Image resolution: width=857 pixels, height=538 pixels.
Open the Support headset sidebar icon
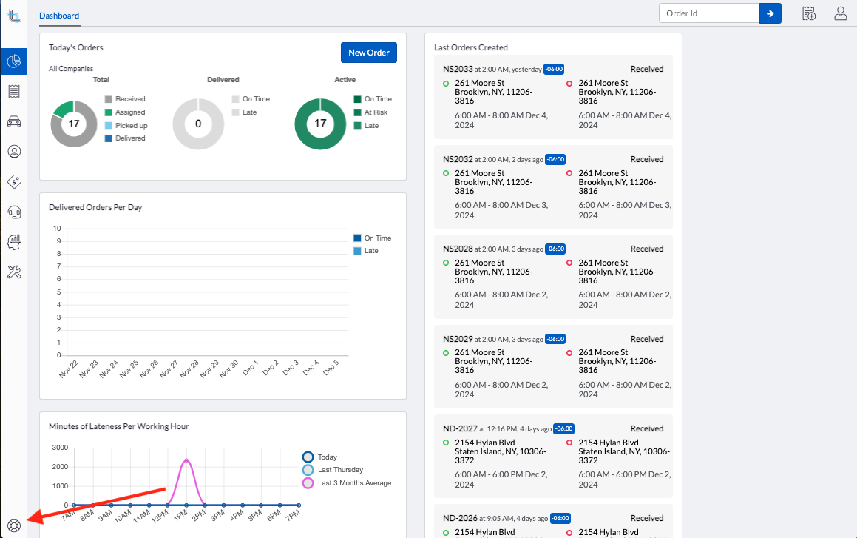14,212
